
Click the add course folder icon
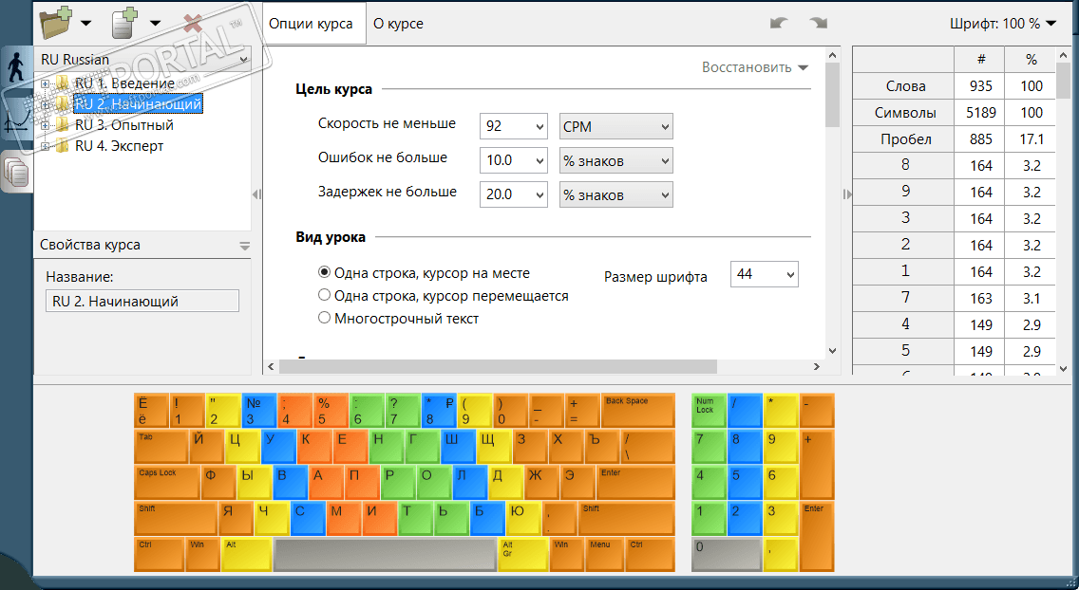57,21
